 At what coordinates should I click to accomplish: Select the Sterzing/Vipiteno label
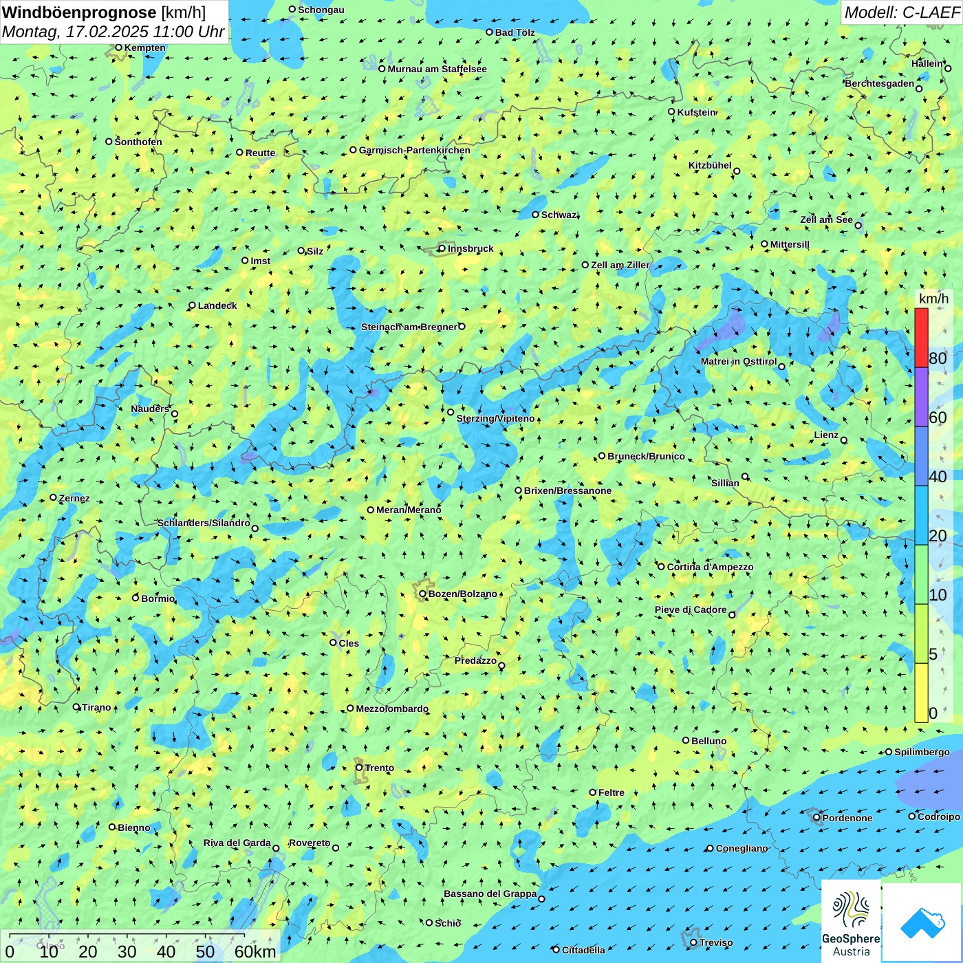point(495,418)
